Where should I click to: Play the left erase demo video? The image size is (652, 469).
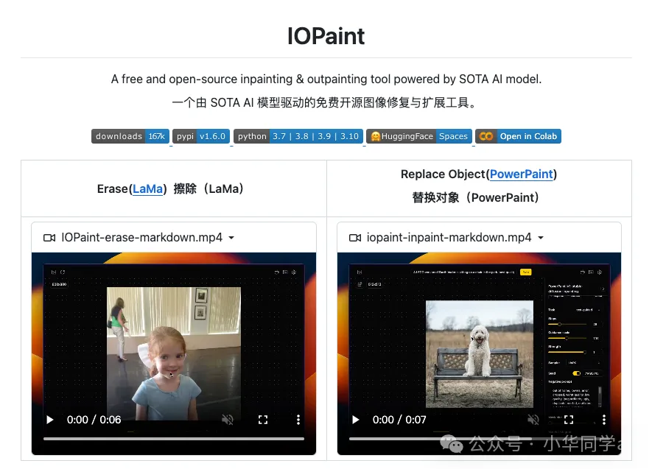tap(49, 419)
